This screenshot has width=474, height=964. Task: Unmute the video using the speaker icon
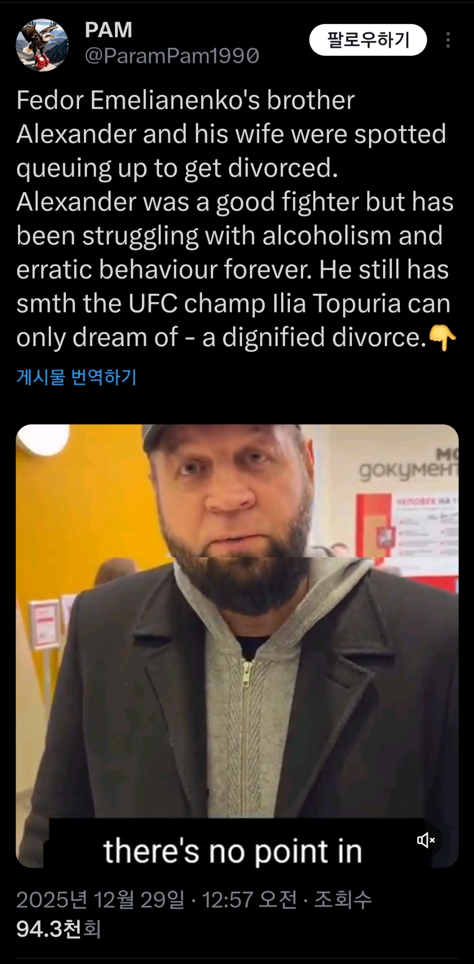pyautogui.click(x=426, y=840)
